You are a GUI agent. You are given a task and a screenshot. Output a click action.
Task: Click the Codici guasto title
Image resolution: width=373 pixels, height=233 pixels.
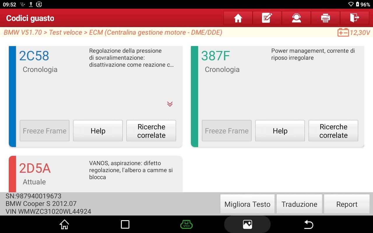[x=30, y=18]
